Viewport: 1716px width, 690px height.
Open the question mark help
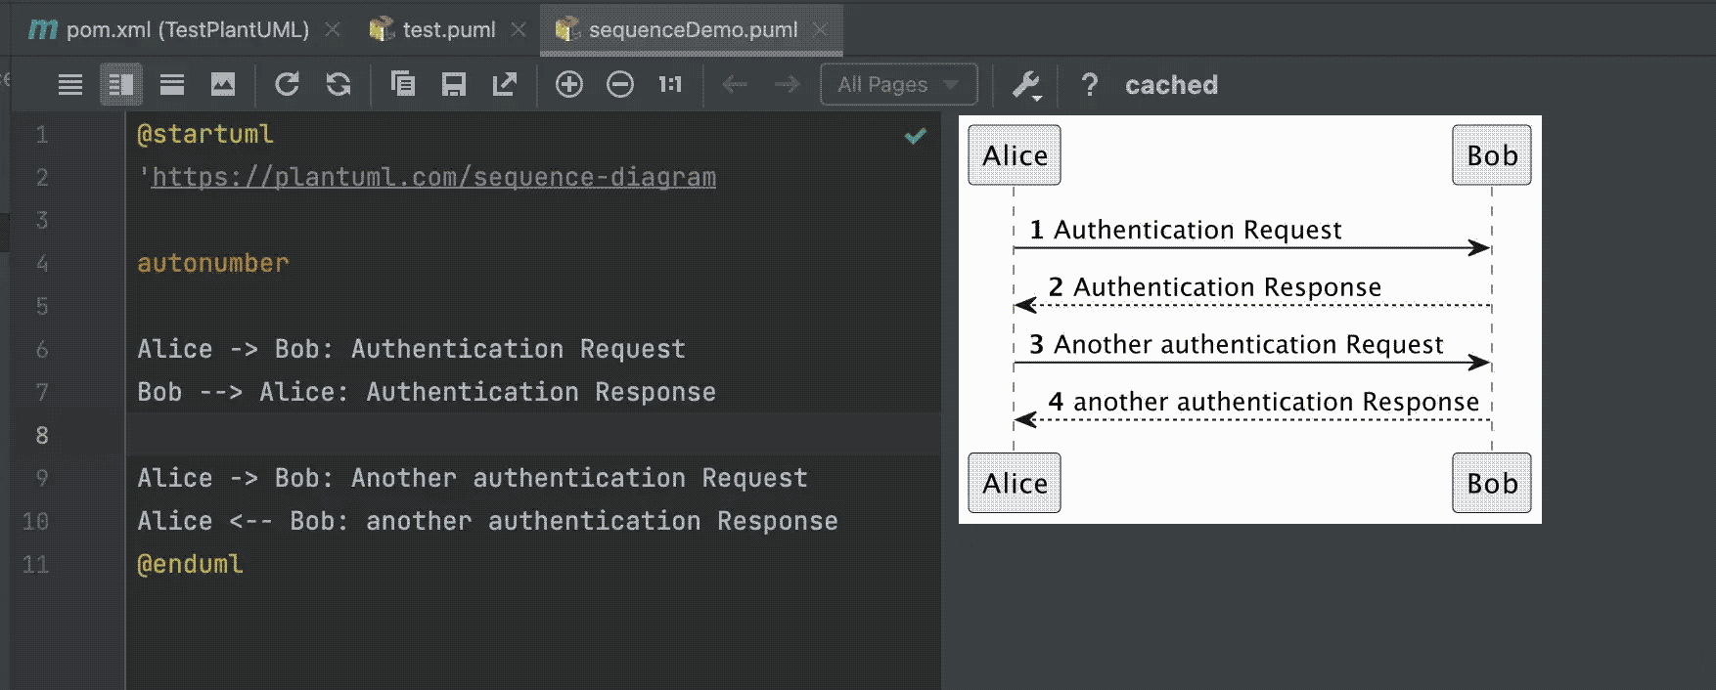(1089, 85)
